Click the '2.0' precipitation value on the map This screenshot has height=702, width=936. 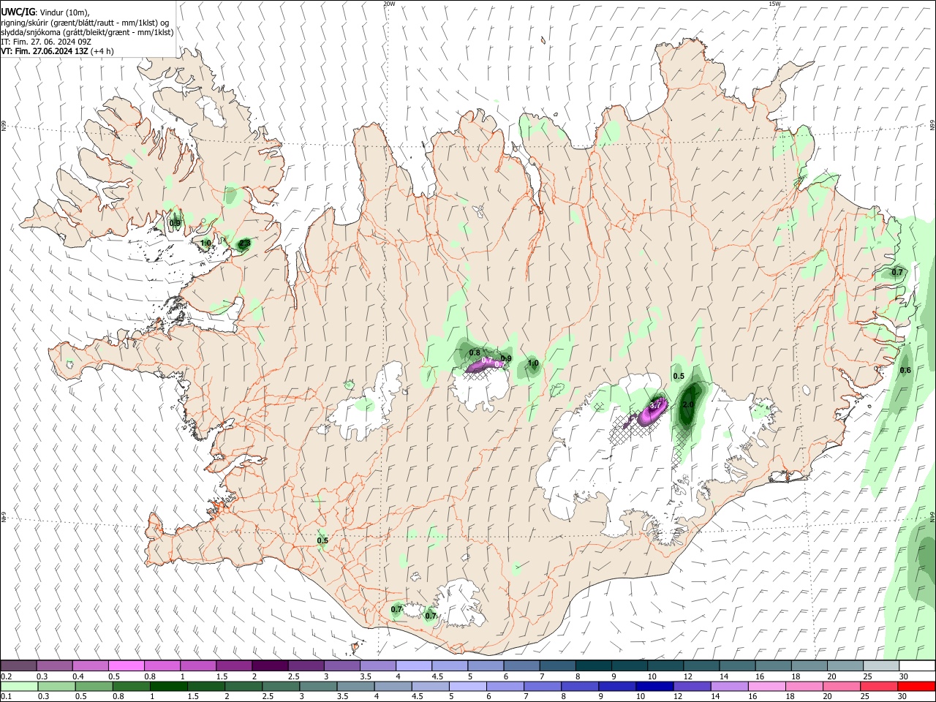[x=687, y=404]
